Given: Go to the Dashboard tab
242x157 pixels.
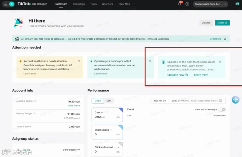Looking at the screenshot, I should pos(61,4).
